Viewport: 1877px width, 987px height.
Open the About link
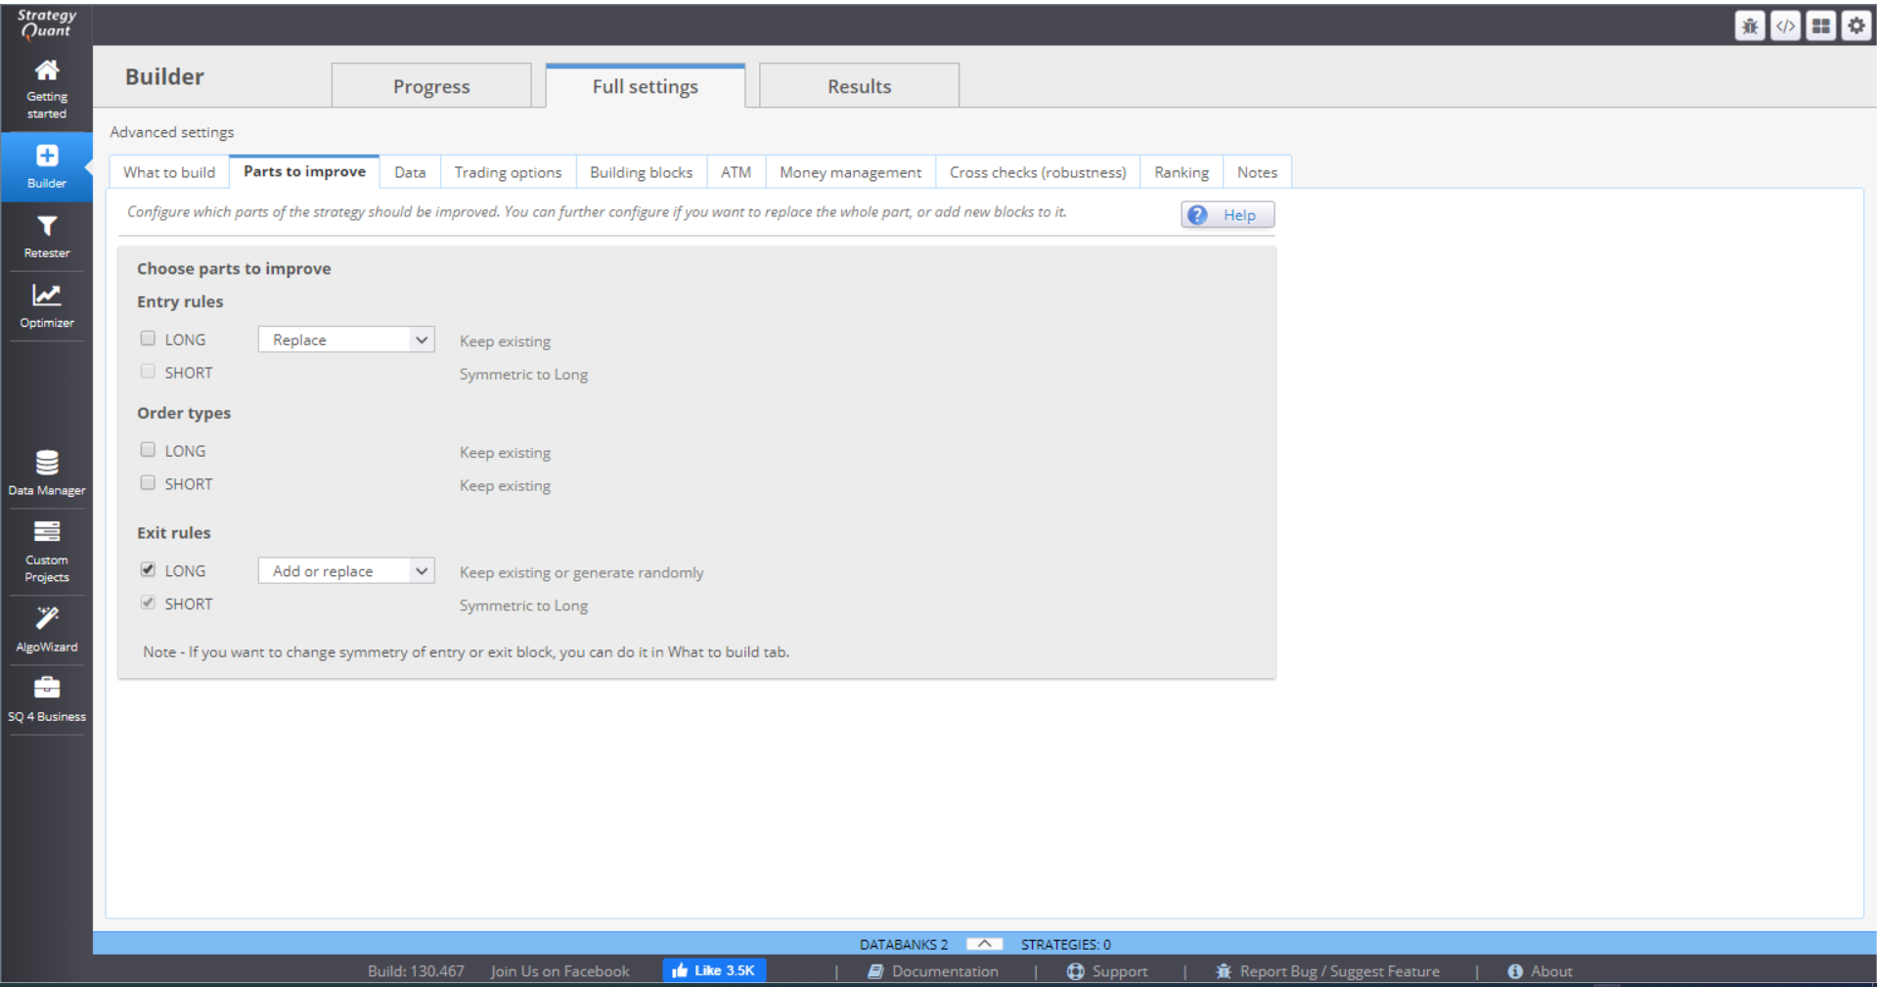click(1551, 971)
